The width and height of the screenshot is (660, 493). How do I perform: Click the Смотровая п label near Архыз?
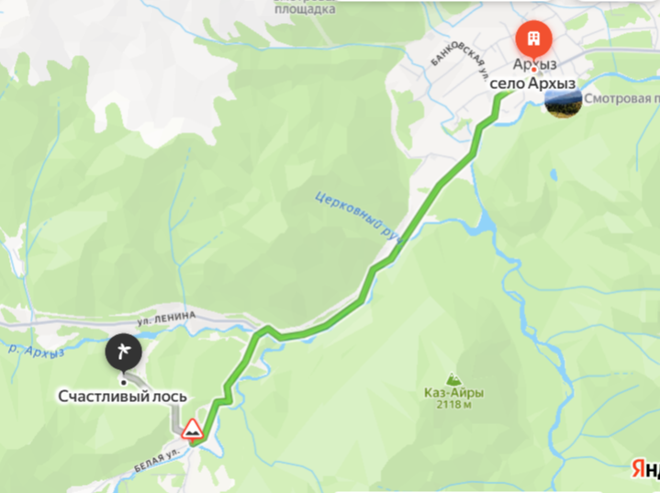tap(621, 98)
